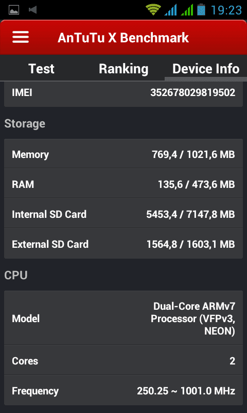This screenshot has height=413, width=247.
Task: Tap the Frequency row
Action: [123, 390]
